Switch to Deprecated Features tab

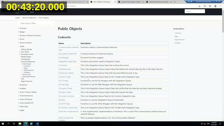coord(159,2)
